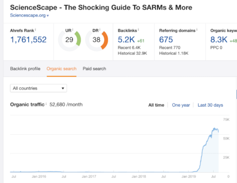The width and height of the screenshot is (237, 183).
Task: Open the info icon next to UR
Action: [x=73, y=29]
